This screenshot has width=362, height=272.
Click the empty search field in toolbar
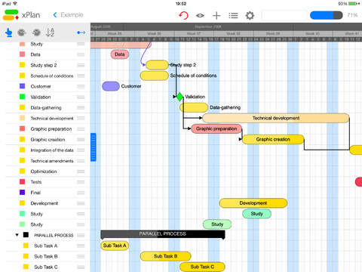pyautogui.click(x=284, y=15)
